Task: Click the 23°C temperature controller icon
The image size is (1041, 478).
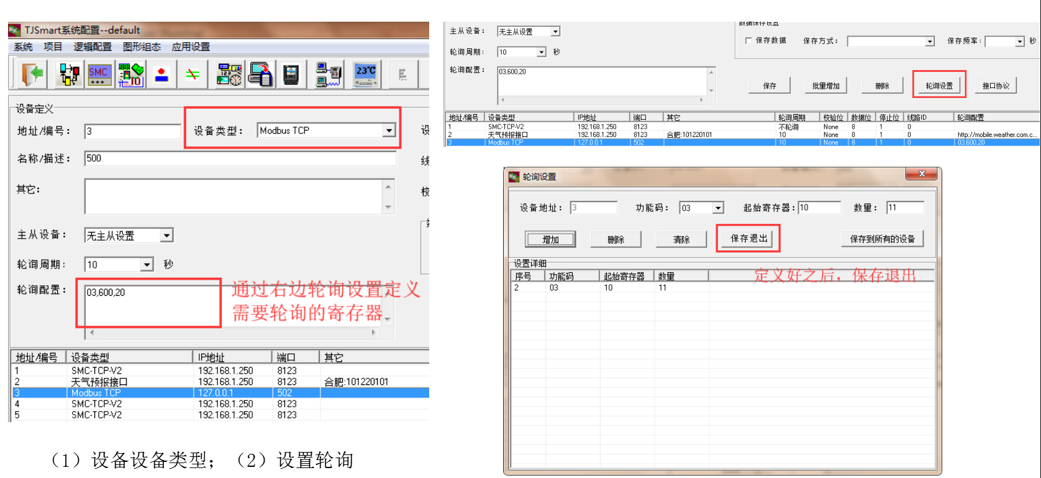Action: tap(365, 74)
